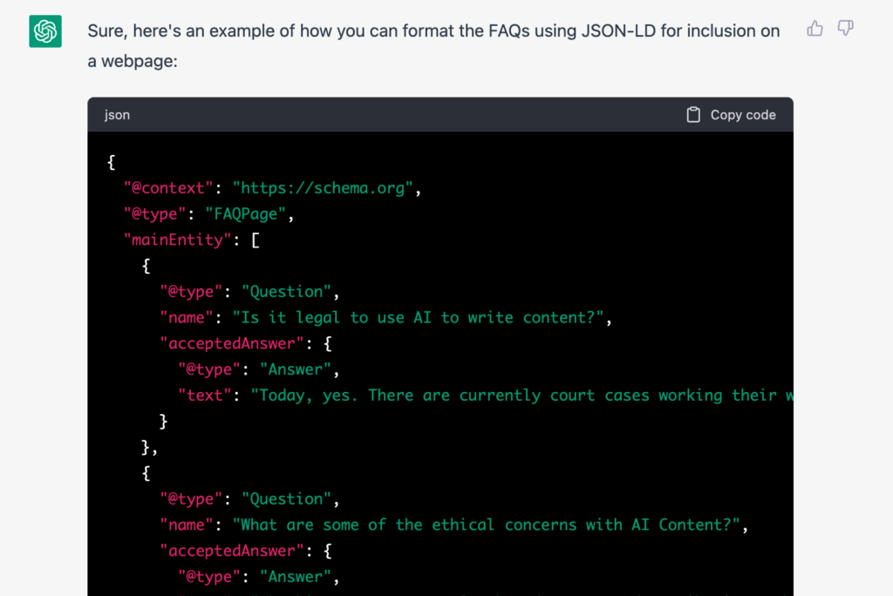893x596 pixels.
Task: Click the mainEntity opening bracket
Action: [x=255, y=240]
